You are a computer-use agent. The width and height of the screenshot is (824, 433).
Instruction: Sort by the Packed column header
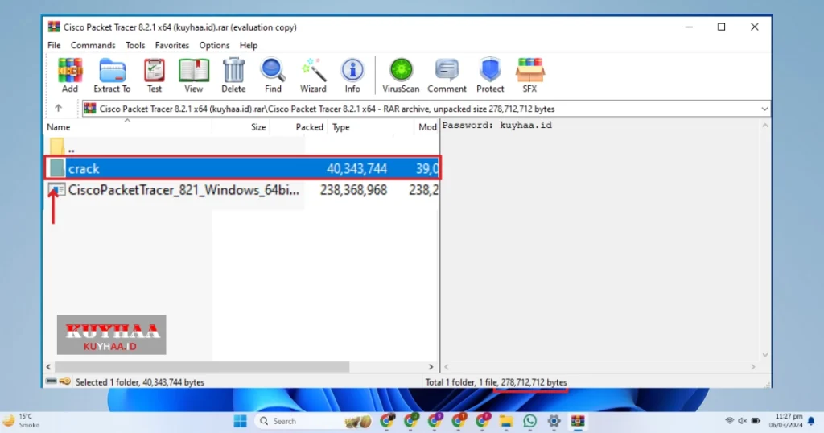(299, 127)
